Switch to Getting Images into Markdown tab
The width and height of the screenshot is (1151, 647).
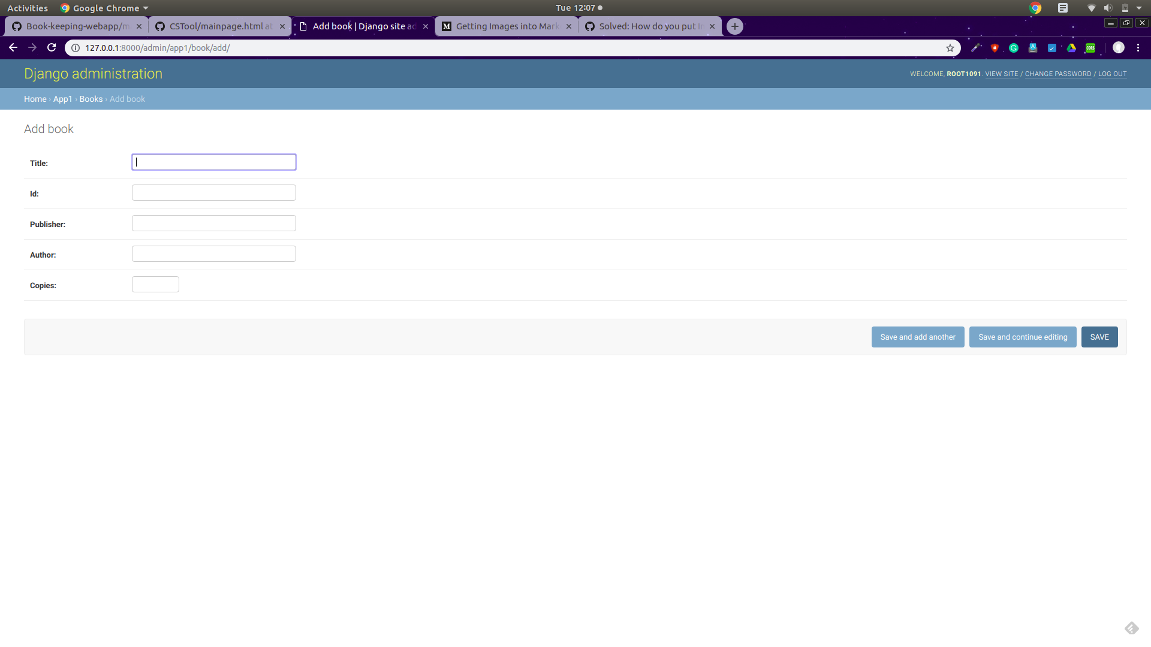click(x=507, y=26)
